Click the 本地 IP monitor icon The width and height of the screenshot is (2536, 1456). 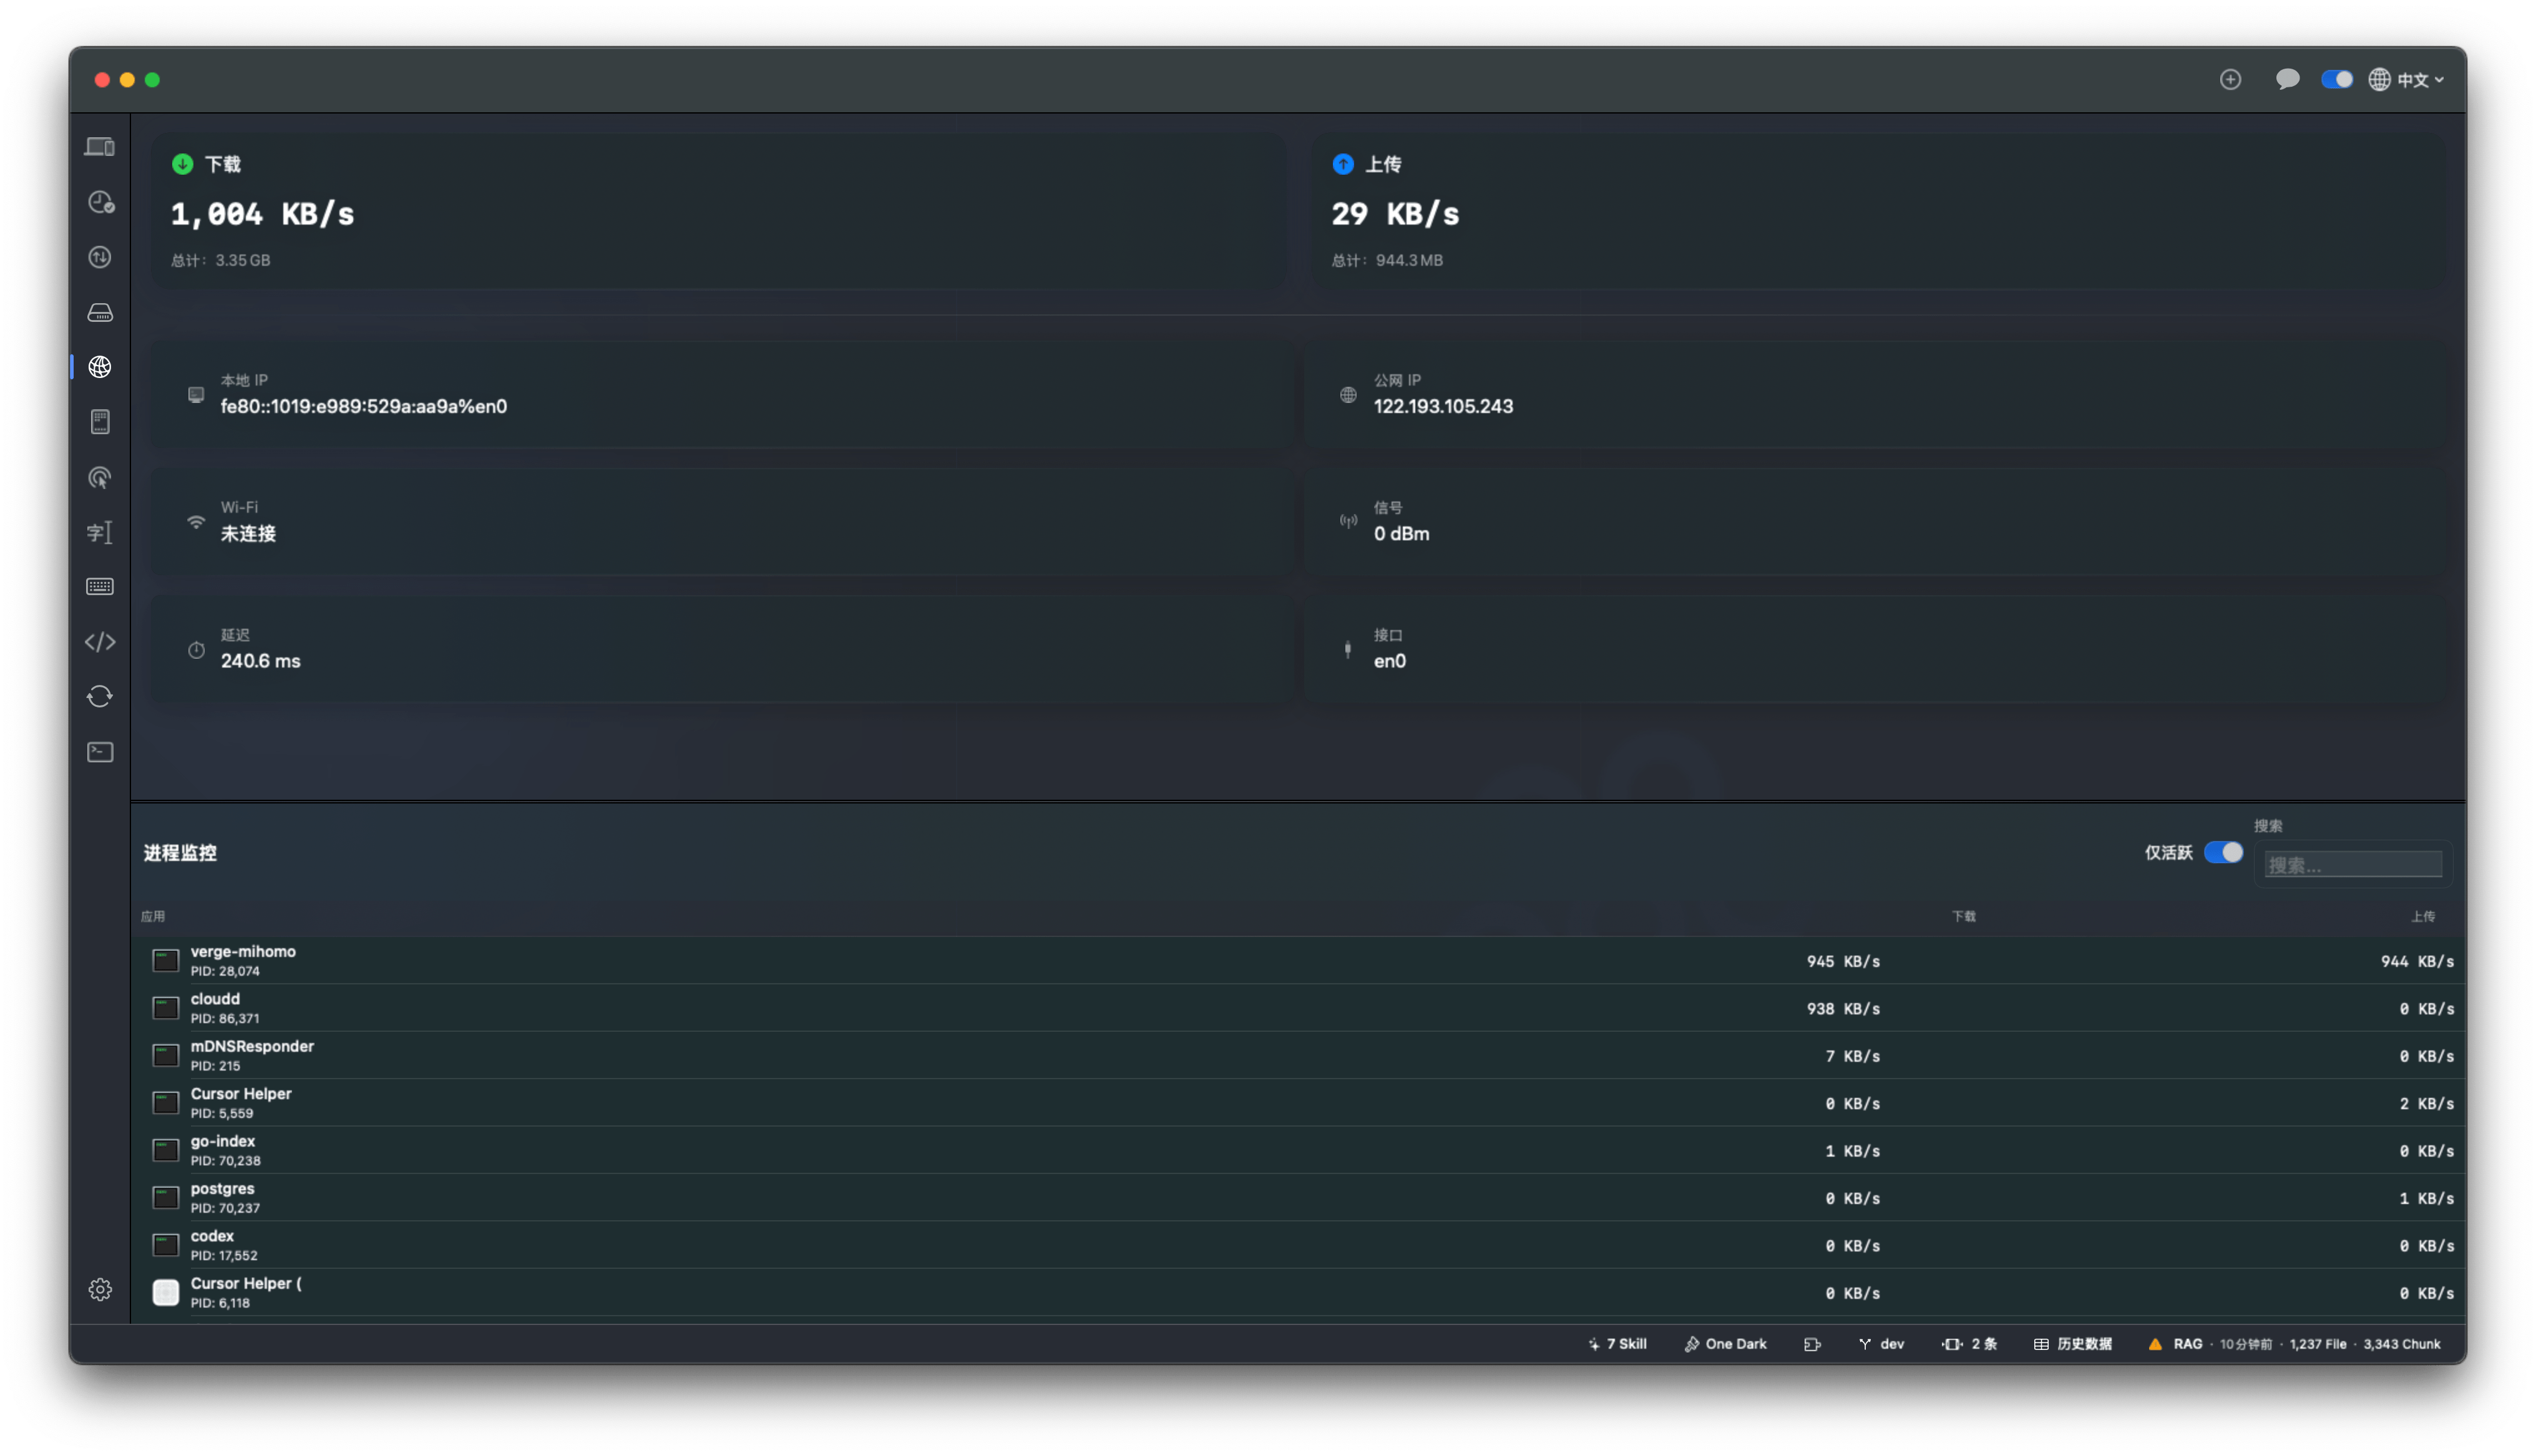[x=196, y=395]
